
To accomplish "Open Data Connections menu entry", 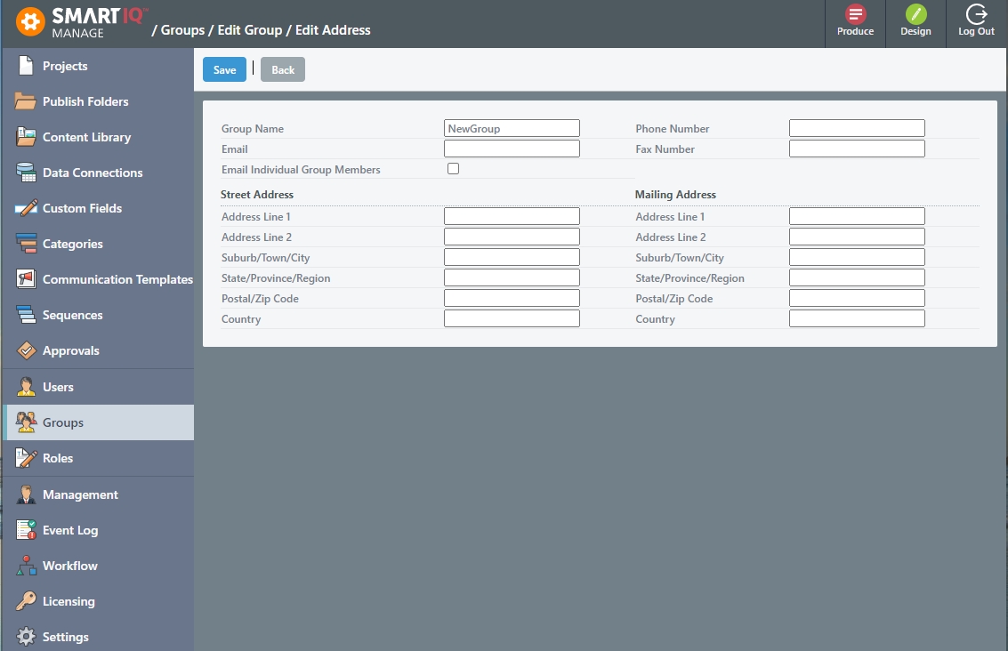I will 98,173.
